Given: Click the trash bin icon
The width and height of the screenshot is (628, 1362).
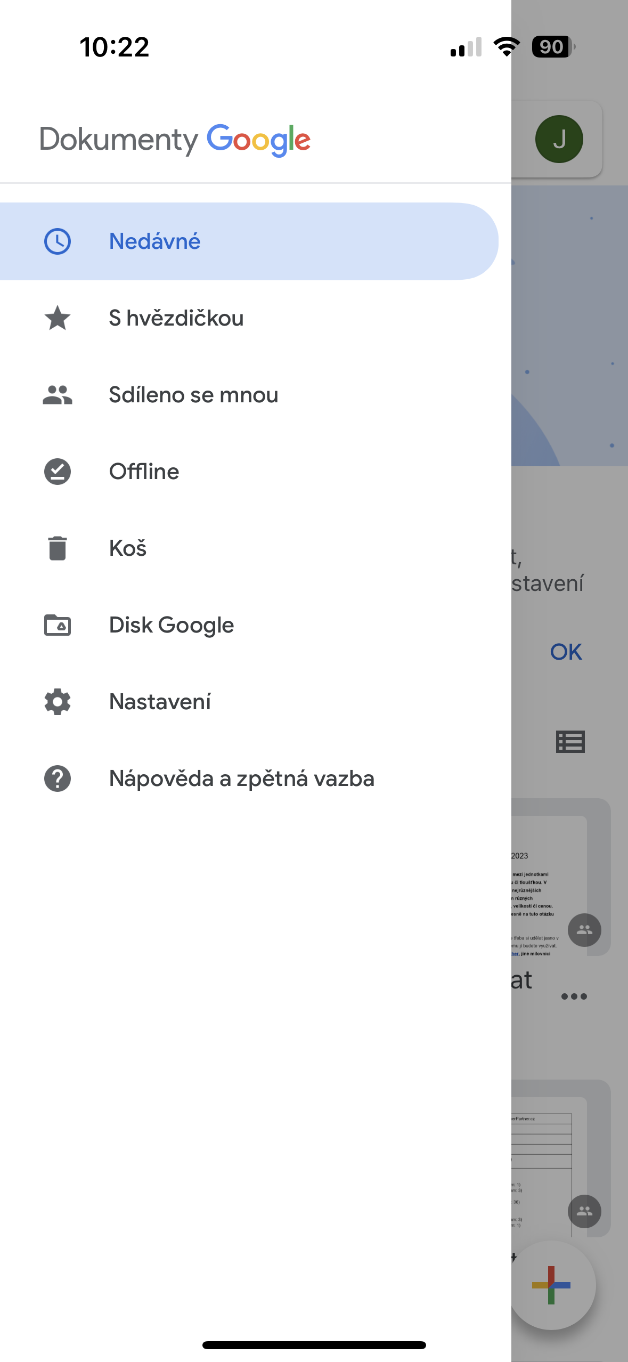Looking at the screenshot, I should [58, 548].
